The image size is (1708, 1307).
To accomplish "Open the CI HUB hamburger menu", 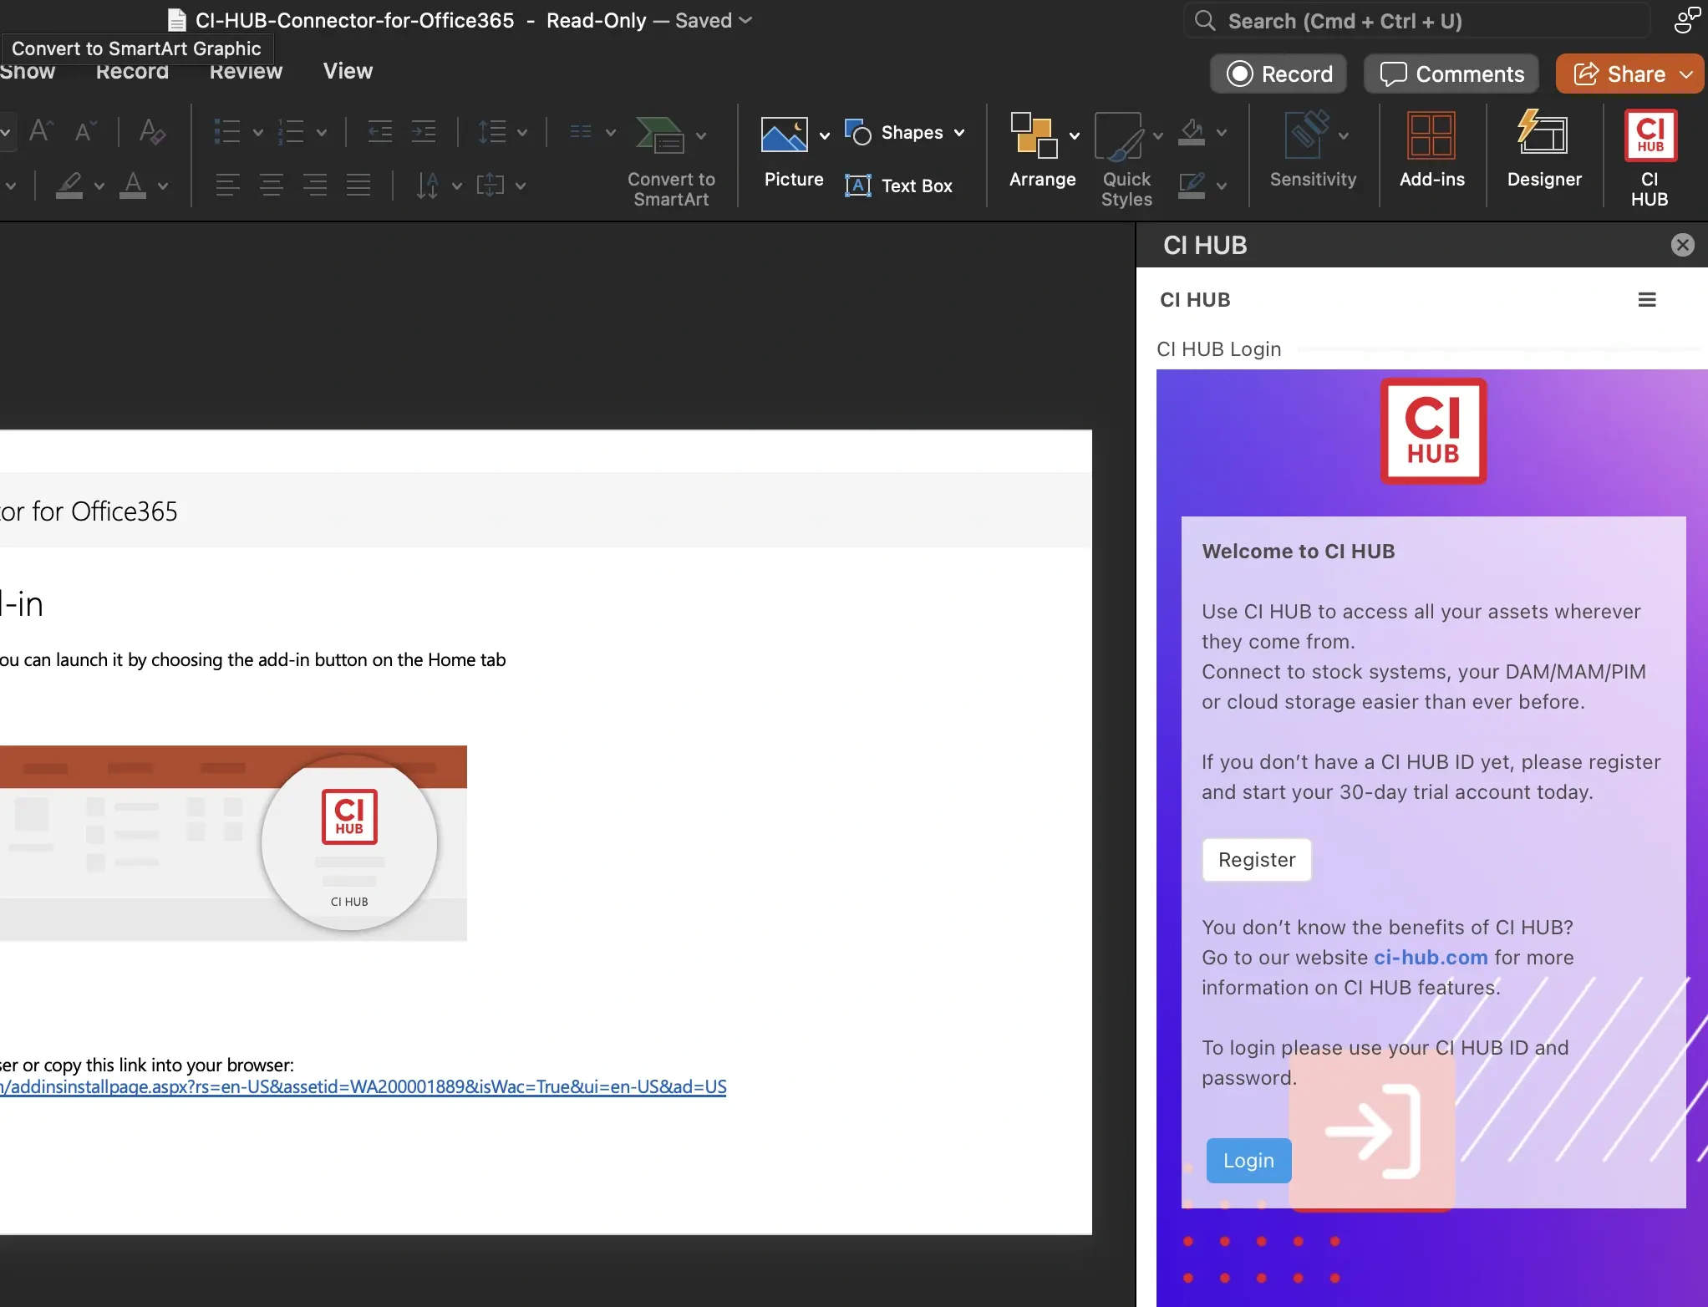I will (1646, 300).
